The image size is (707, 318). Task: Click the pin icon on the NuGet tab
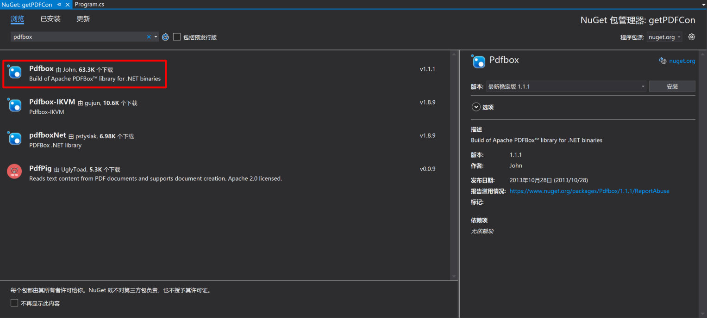click(59, 4)
